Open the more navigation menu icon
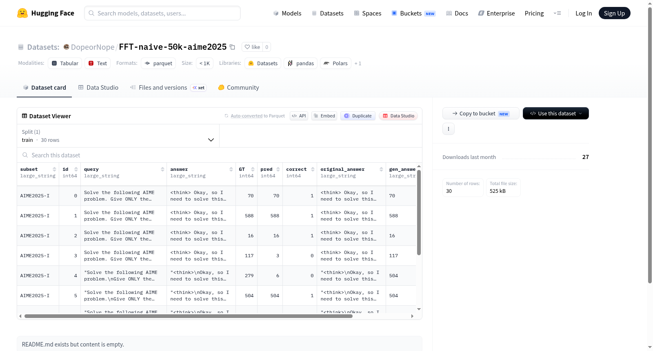 [557, 13]
